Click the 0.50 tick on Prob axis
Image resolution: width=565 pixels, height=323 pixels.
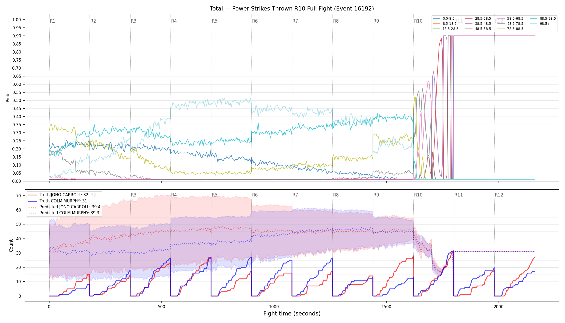17,100
